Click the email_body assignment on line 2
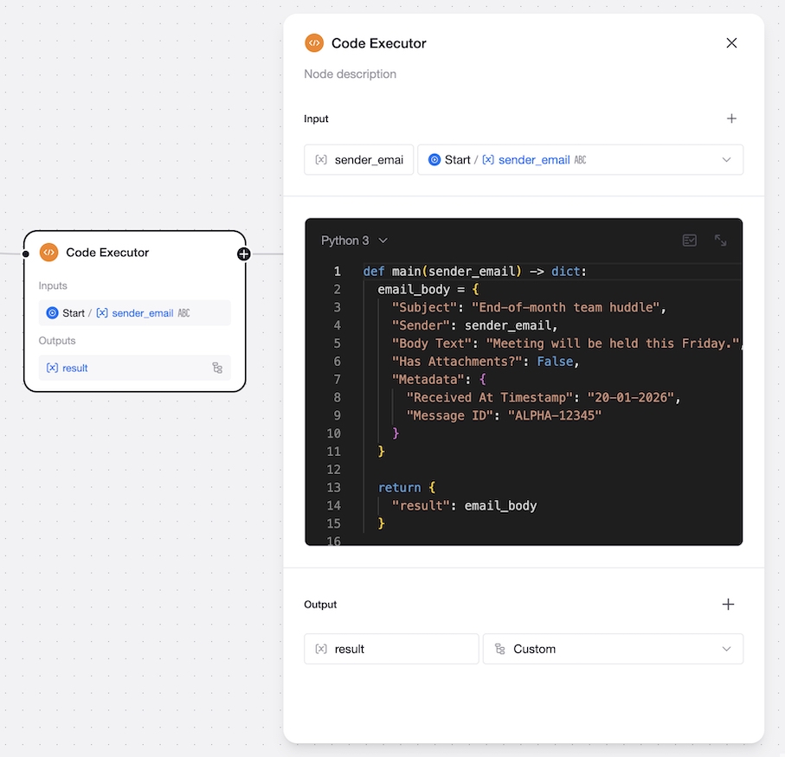 tap(428, 290)
